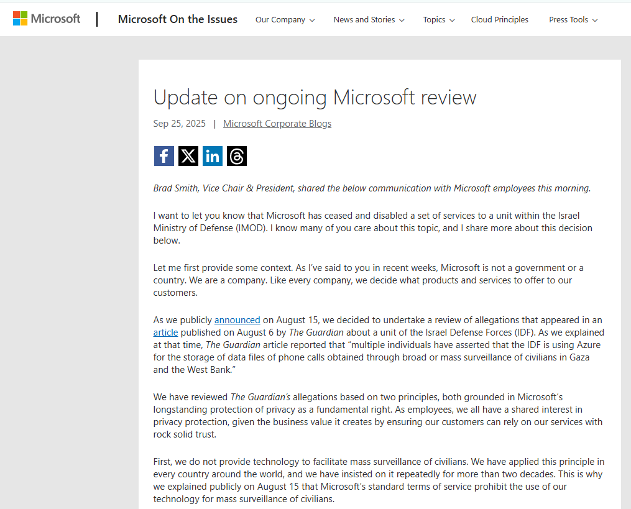Share the article on Facebook
The image size is (631, 509).
(164, 156)
